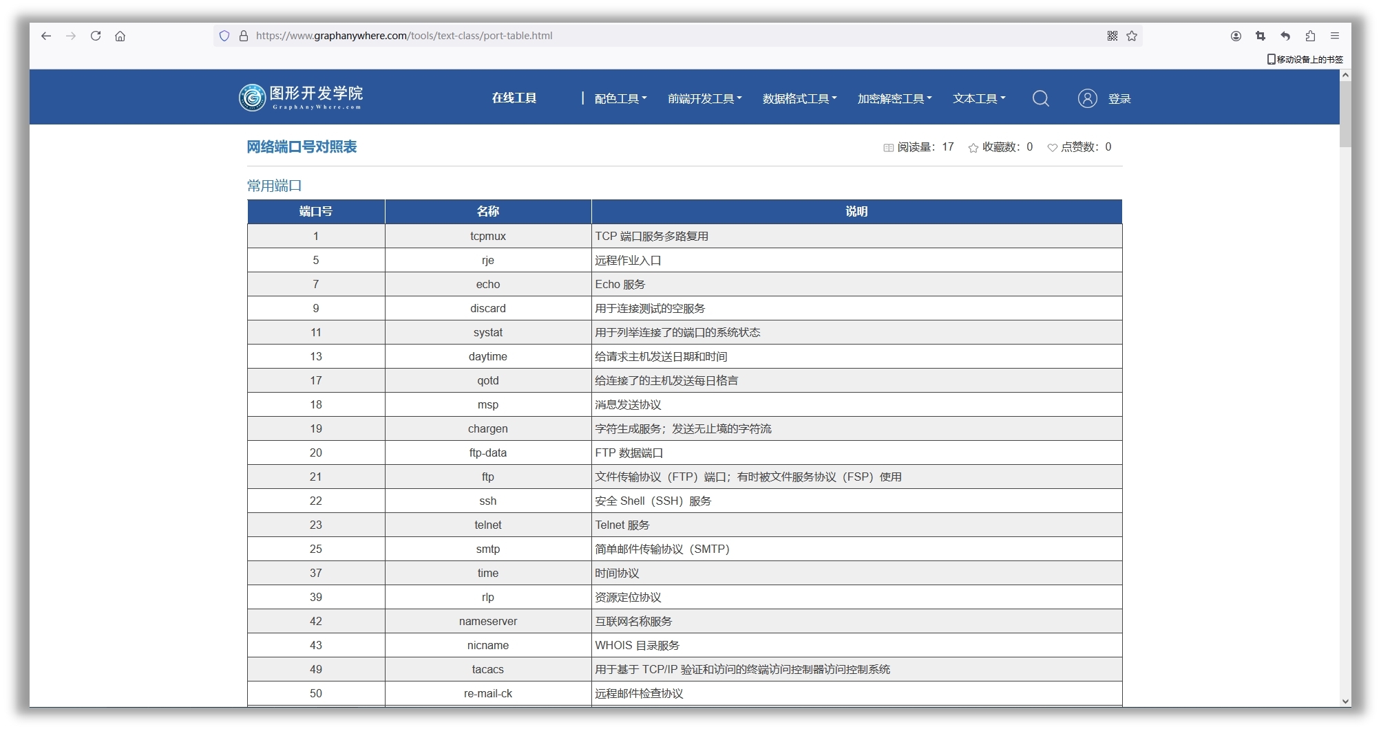Click the 'WHOIS 目录服务' description
Screen dimensions: 1381x731
pos(637,645)
